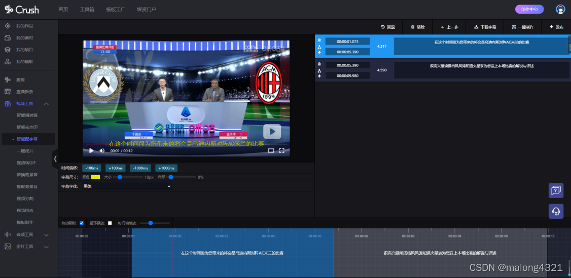Split the second subtitle row (4.590)
This screenshot has height=278, width=571.
(x=319, y=70)
